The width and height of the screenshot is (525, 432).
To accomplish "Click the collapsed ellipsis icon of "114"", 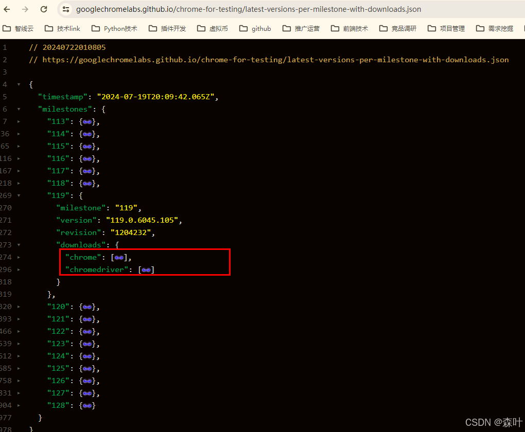I will (x=87, y=134).
